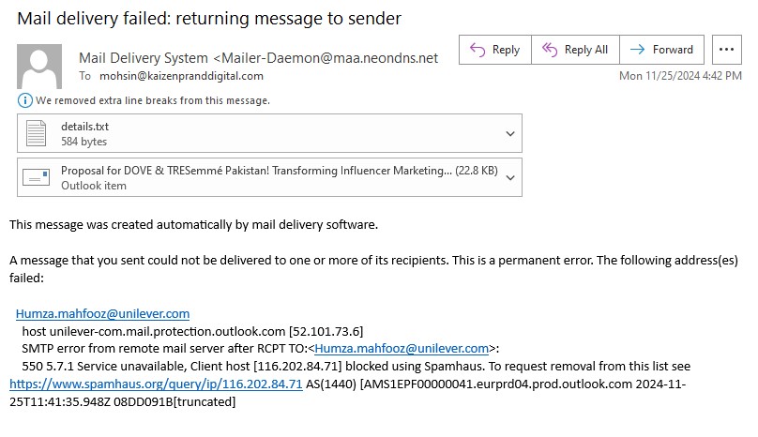Select the Proposal for DOVE attachment title
The height and width of the screenshot is (437, 758).
click(x=255, y=171)
